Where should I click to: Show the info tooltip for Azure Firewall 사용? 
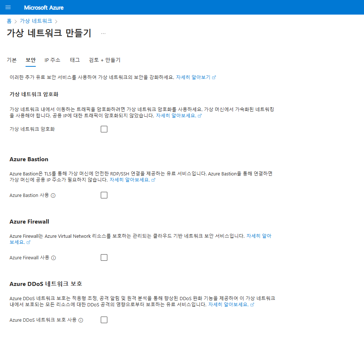coord(53,258)
